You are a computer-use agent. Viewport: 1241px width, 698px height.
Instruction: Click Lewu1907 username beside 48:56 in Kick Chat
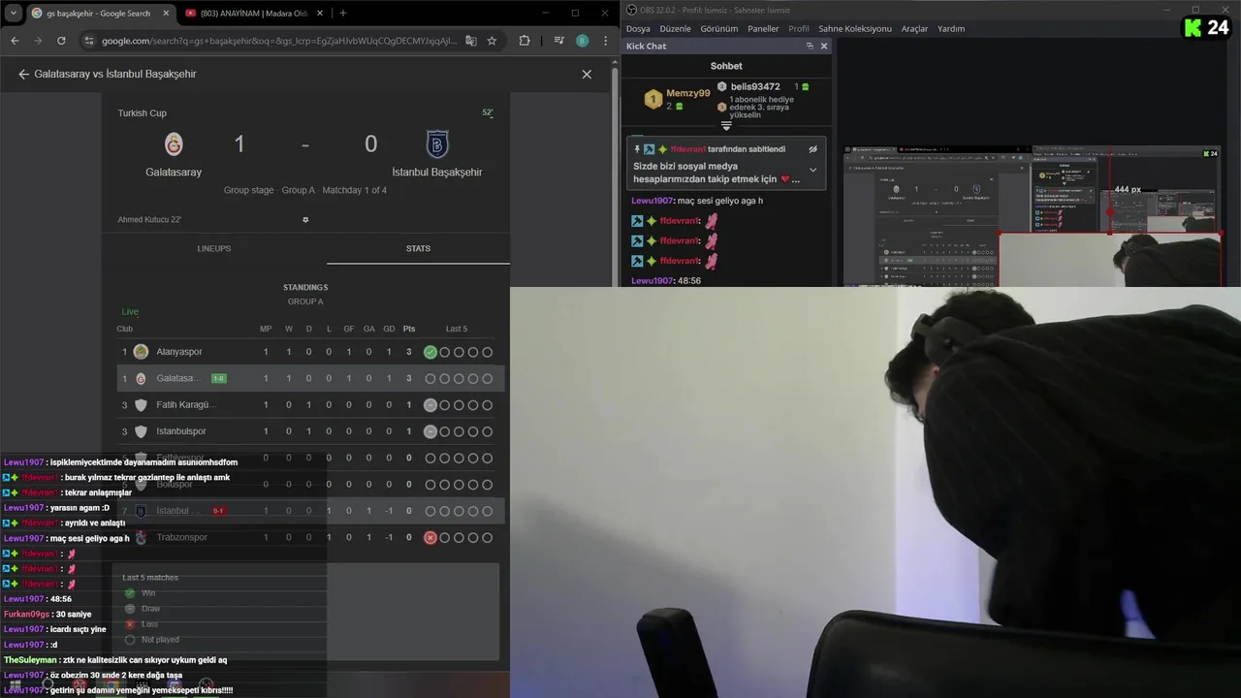click(x=652, y=281)
